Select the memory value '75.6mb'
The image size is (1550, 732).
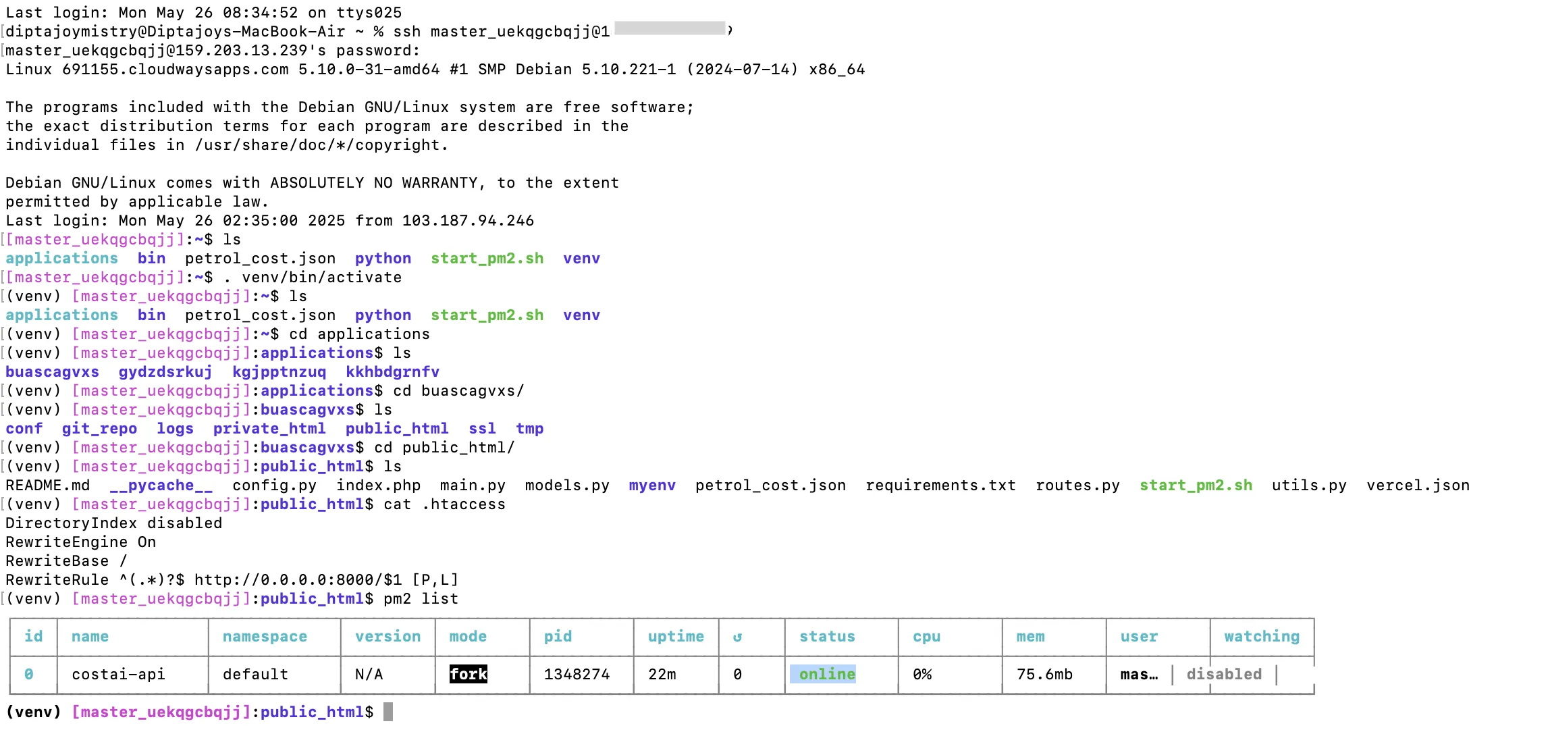[1045, 675]
